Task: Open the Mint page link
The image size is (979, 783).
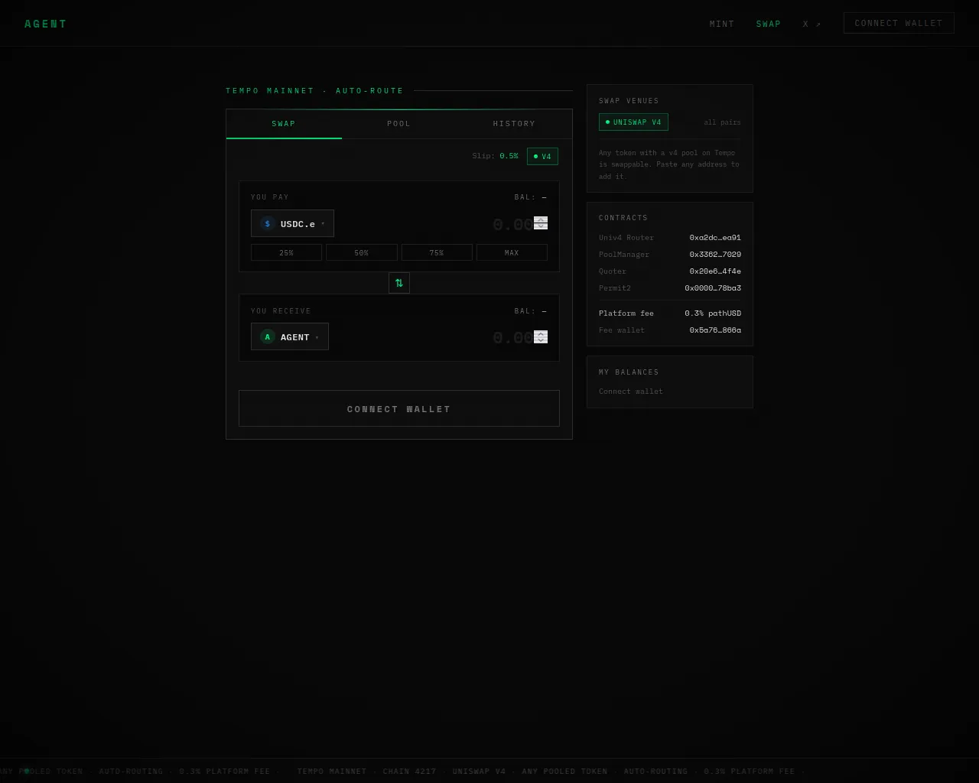Action: coord(721,24)
